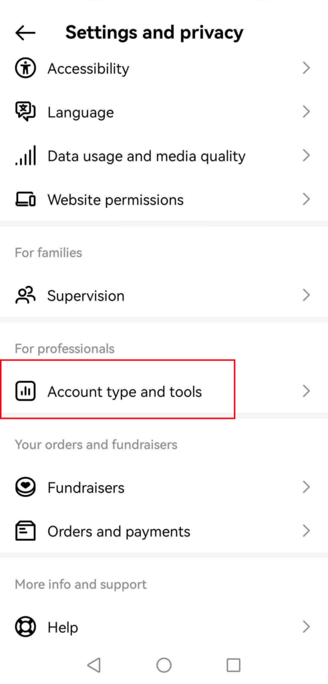328x684 pixels.
Task: Click the Language translation icon
Action: 25,112
